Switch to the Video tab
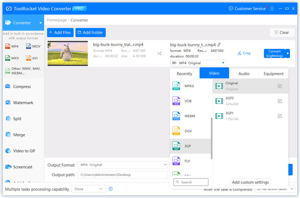Screen dimensions: 300x198 pos(214,73)
